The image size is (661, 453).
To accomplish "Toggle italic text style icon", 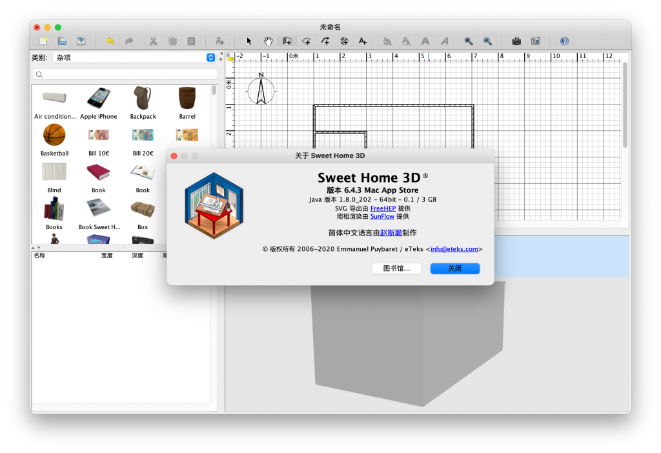I will 444,41.
